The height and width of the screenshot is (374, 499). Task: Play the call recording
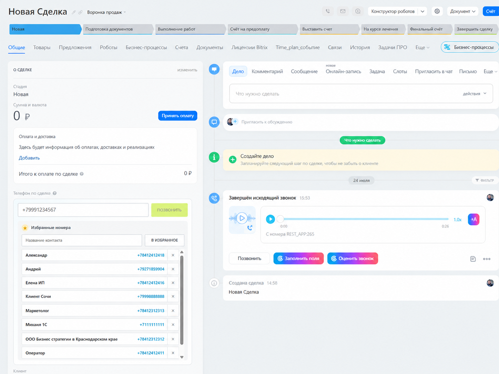pyautogui.click(x=271, y=219)
